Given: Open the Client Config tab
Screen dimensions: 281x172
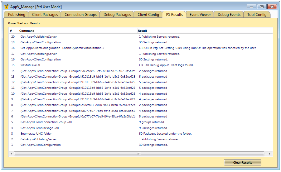Looking at the screenshot, I should [x=148, y=15].
